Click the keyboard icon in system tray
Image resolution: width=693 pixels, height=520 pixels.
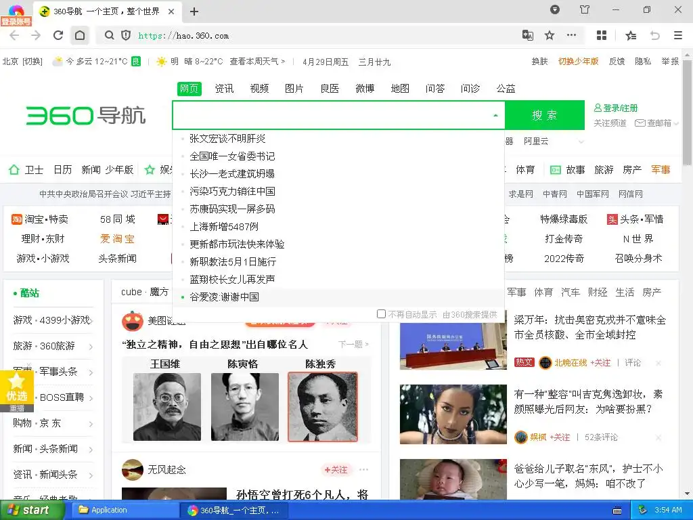pyautogui.click(x=617, y=511)
